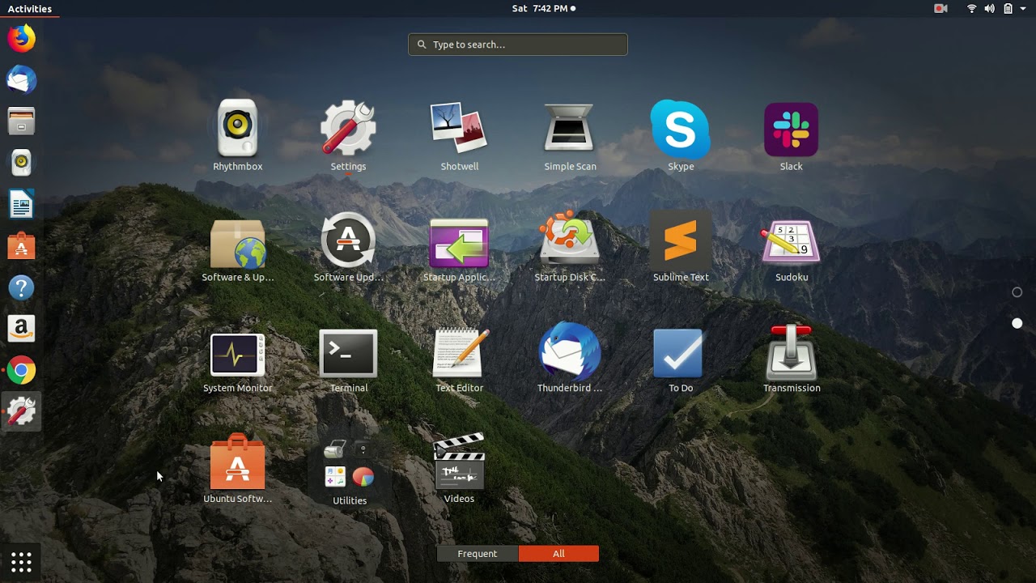
Task: Launch Rhythmbox from the dock
Action: (x=22, y=163)
